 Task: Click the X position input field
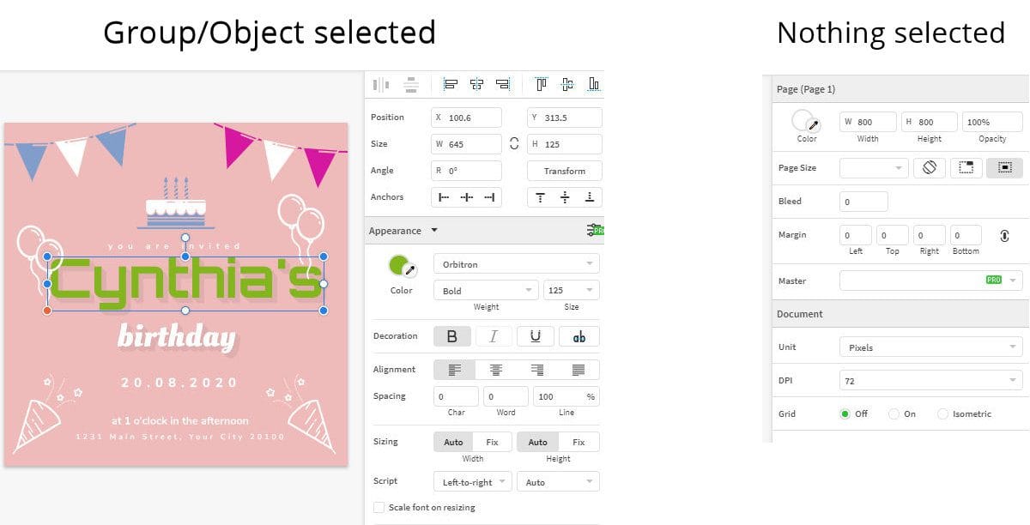point(466,117)
